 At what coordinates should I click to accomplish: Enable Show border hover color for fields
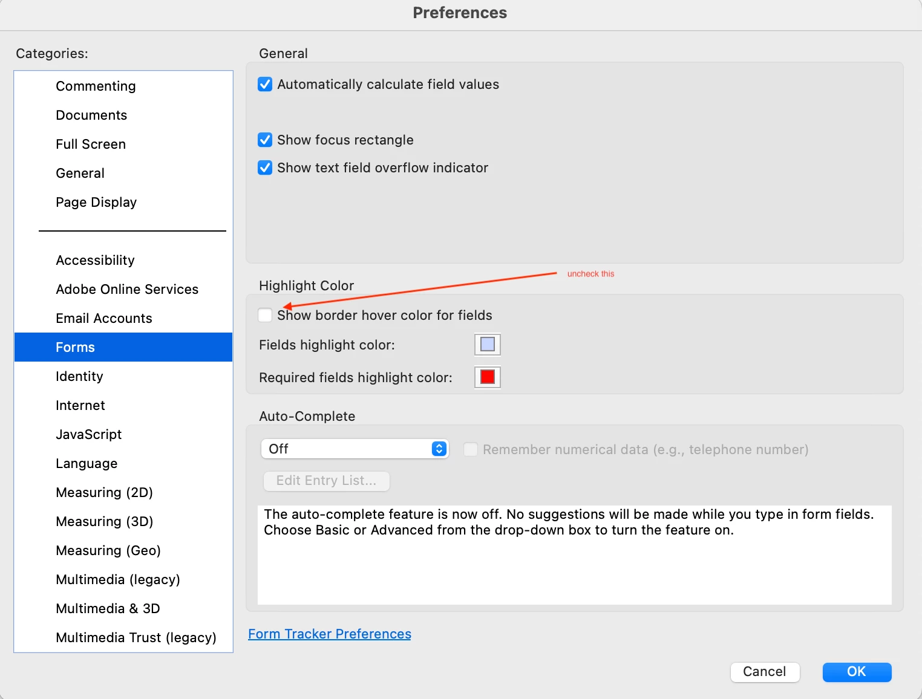265,315
